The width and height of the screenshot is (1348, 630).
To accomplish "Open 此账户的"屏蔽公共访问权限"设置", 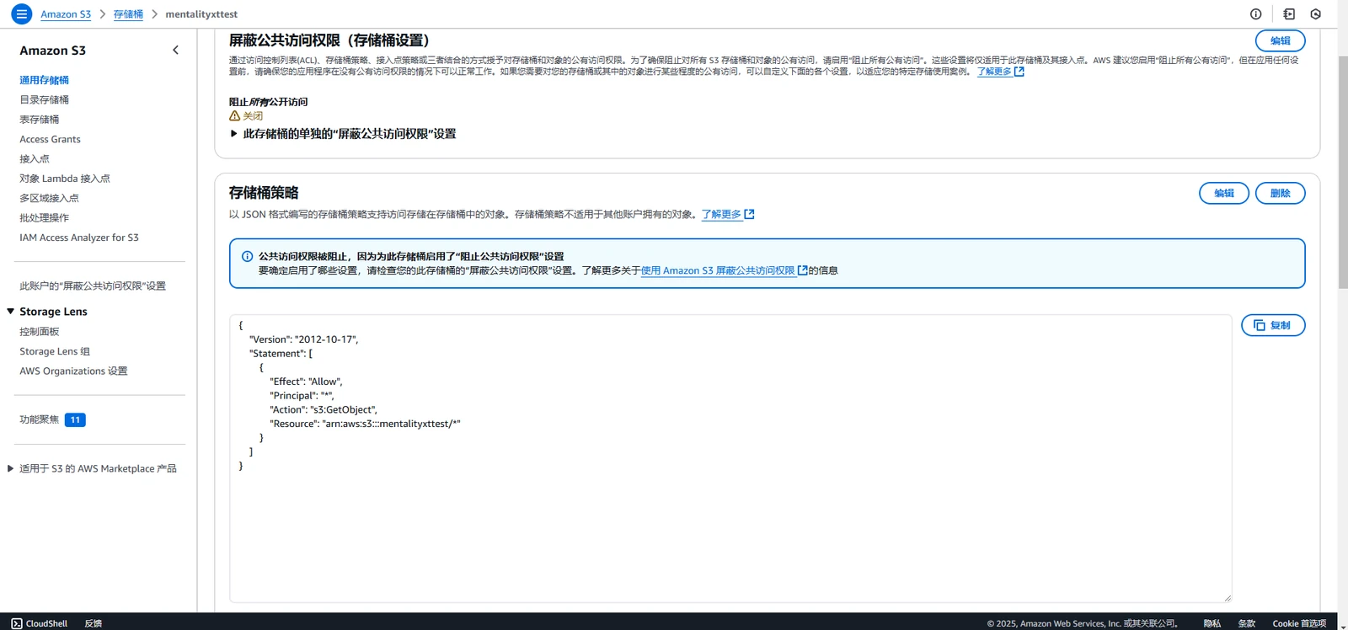I will 93,286.
